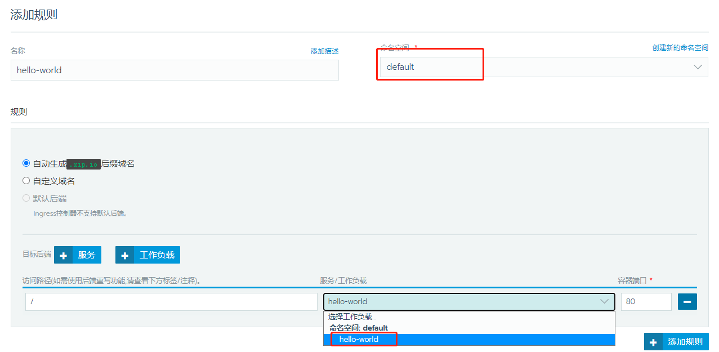The image size is (719, 352).
Task: Click the 服务 target backend button
Action: 78,255
